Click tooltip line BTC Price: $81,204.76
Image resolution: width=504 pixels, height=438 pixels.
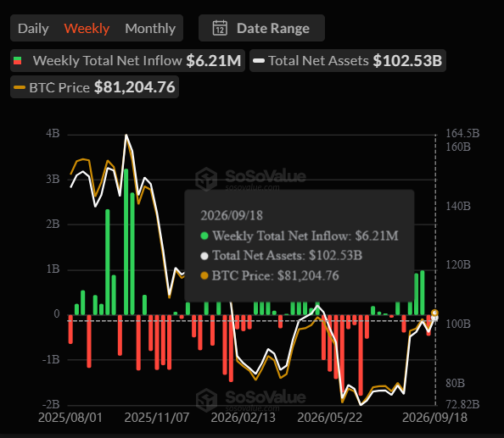(269, 275)
